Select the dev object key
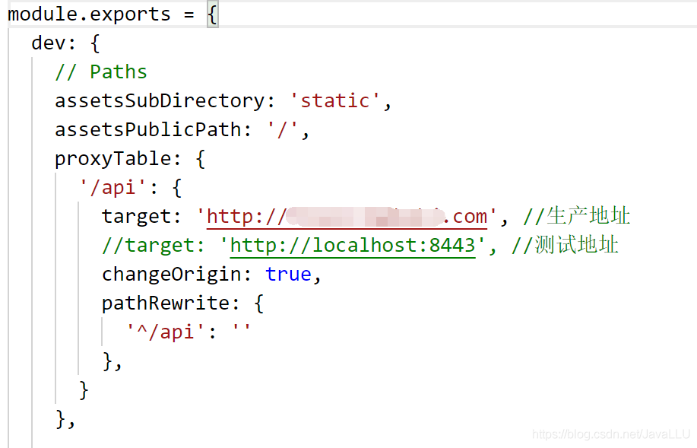 [x=44, y=43]
